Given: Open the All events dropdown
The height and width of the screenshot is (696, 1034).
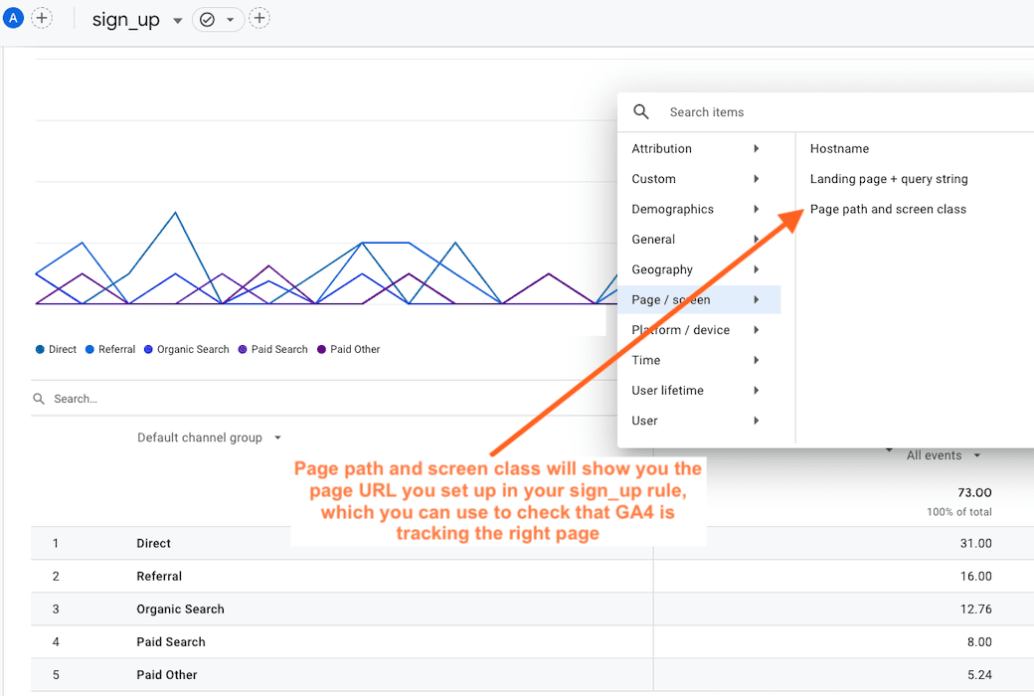Looking at the screenshot, I should click(x=936, y=454).
